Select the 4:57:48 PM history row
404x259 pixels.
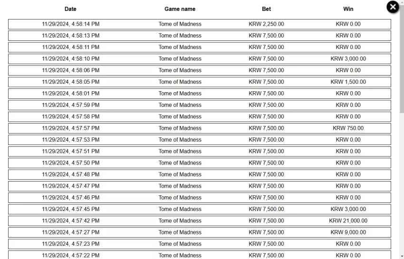pyautogui.click(x=200, y=174)
